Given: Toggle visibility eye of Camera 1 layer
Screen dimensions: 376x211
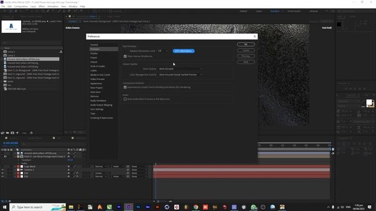Looking at the screenshot, I should (x=2, y=170).
